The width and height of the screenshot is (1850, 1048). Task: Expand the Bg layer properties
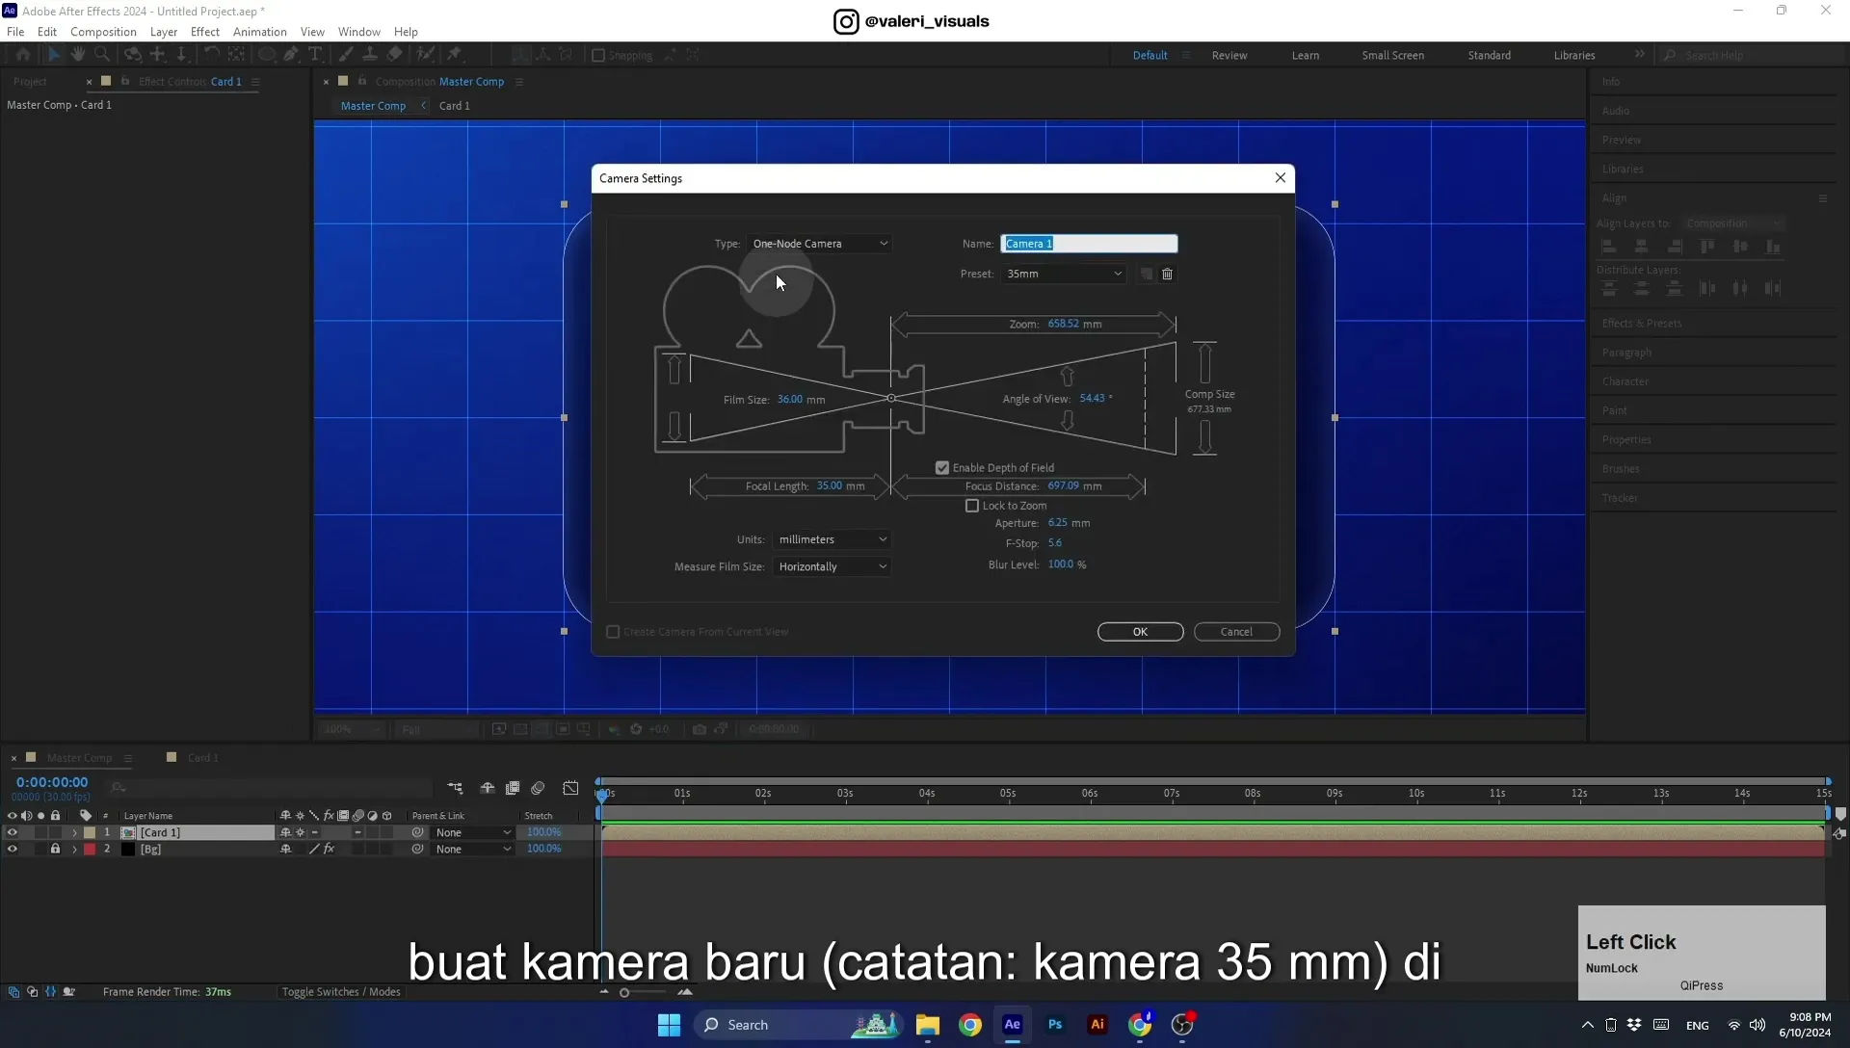74,850
